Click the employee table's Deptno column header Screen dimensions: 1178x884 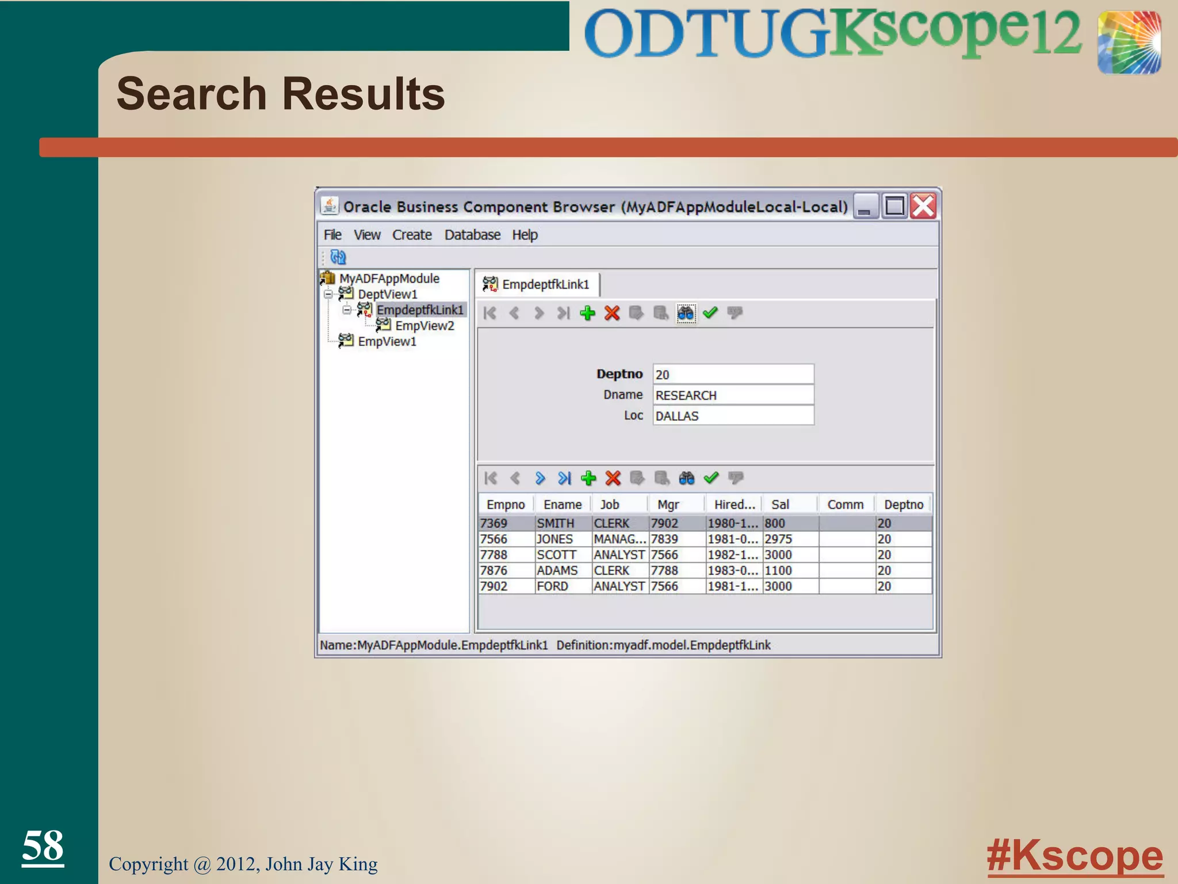[x=903, y=505]
